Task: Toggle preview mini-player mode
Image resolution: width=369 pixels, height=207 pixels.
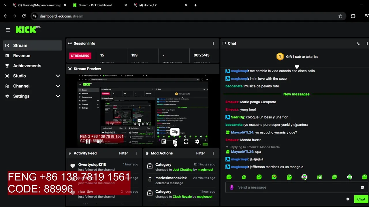Action: point(163,142)
